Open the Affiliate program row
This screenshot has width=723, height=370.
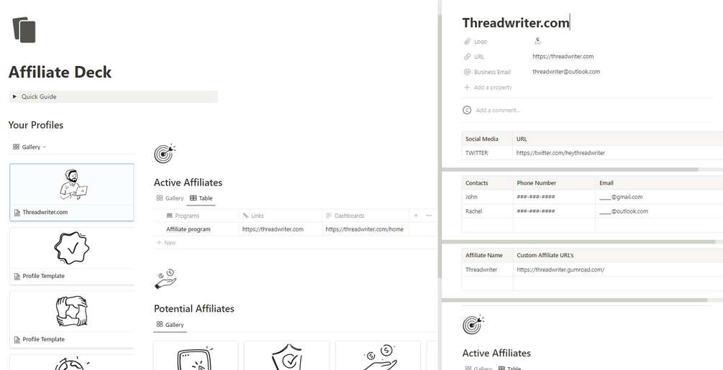188,229
